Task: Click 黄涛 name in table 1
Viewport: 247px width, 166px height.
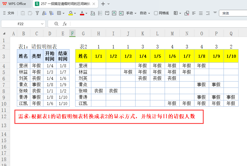Action: point(23,97)
